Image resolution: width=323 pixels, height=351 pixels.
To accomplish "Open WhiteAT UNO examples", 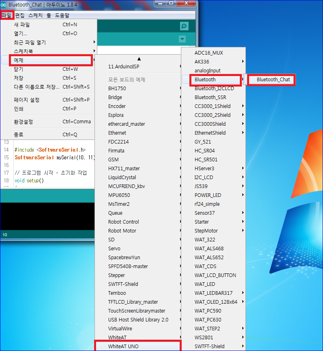I will click(x=138, y=346).
